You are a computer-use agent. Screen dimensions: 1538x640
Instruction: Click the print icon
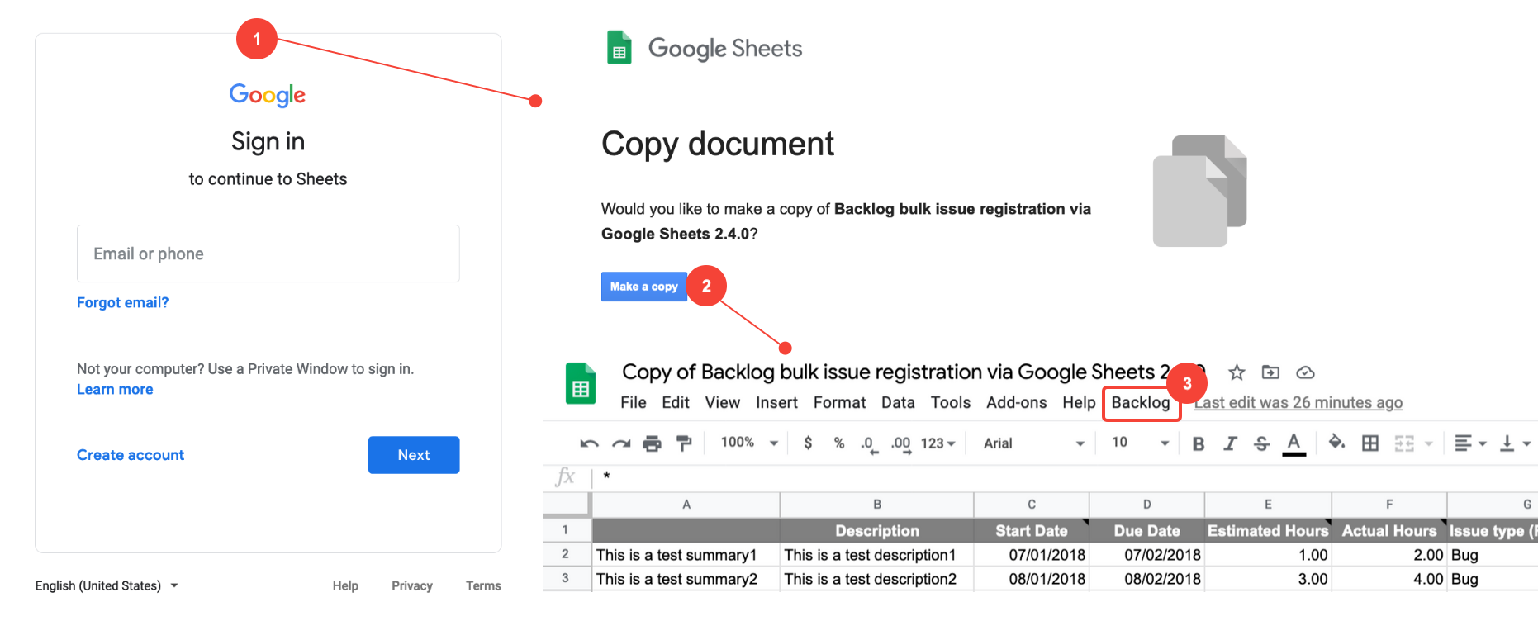pyautogui.click(x=653, y=443)
